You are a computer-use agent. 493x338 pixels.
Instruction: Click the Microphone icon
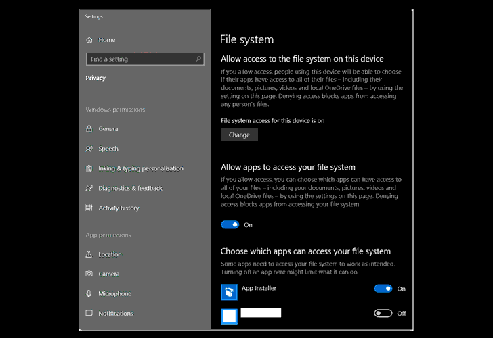pos(89,293)
